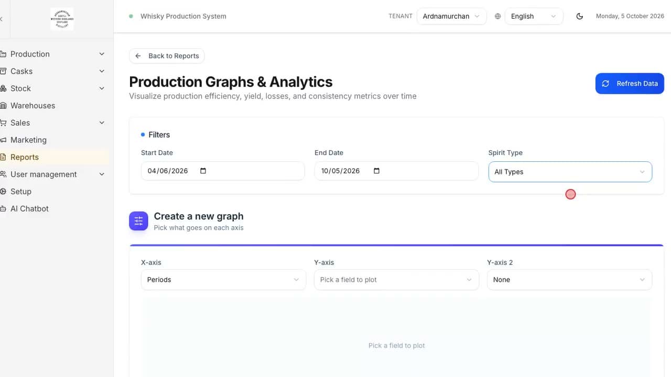Click the AI Chatbot robot icon
Screen dimensions: 671x377
tap(3, 208)
